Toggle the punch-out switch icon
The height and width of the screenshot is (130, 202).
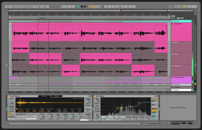coord(123,6)
